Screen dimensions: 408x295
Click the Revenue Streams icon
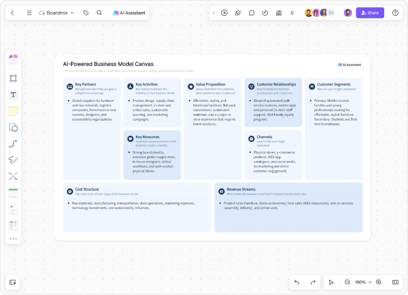click(x=221, y=192)
